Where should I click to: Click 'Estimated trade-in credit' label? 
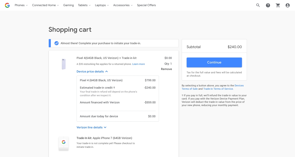coord(97,88)
